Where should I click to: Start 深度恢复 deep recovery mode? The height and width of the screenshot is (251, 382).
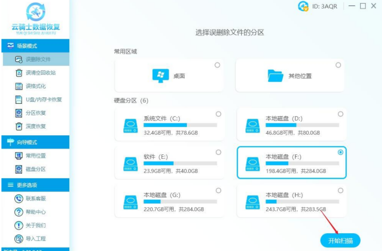pos(36,126)
